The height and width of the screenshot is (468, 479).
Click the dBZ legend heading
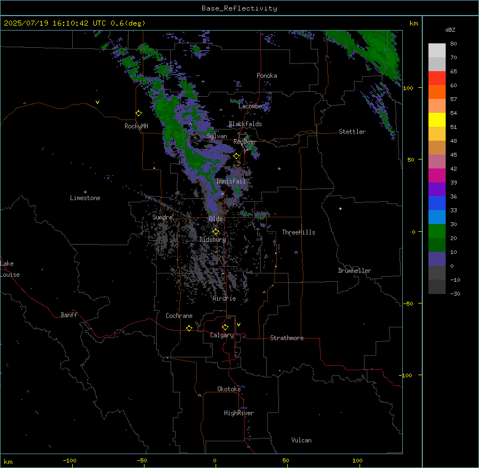[450, 29]
